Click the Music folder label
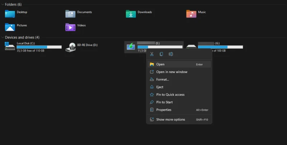The image size is (287, 145). [x=202, y=12]
